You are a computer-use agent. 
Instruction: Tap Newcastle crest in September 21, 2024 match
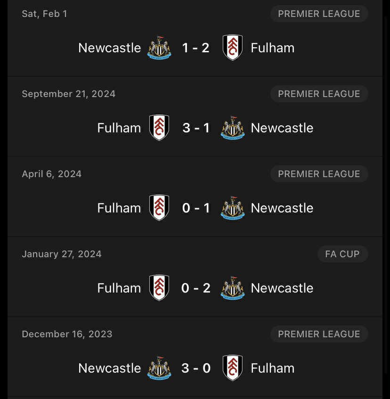pyautogui.click(x=233, y=128)
